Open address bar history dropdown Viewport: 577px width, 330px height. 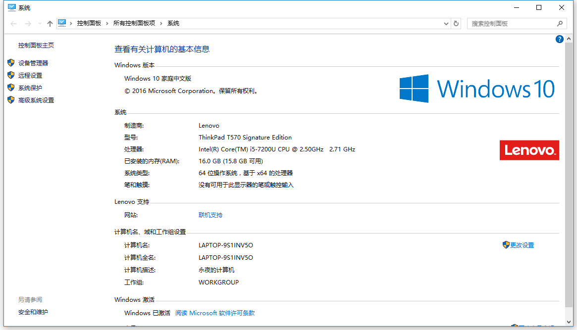click(446, 24)
